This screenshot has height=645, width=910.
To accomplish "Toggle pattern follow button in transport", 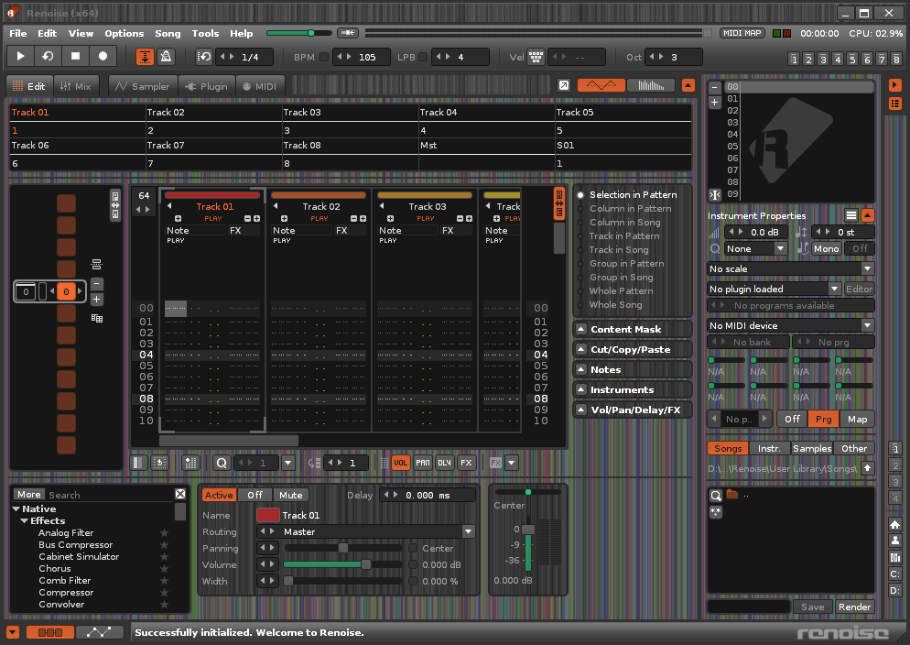I will 145,56.
